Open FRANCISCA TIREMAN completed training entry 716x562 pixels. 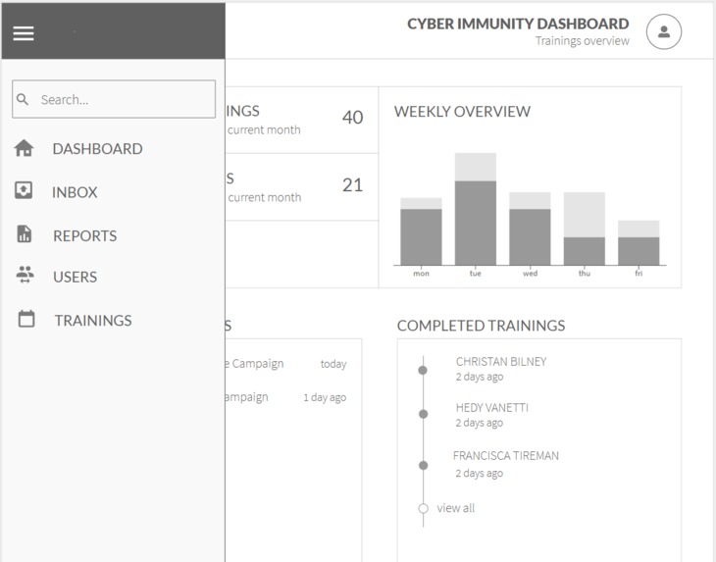point(505,464)
